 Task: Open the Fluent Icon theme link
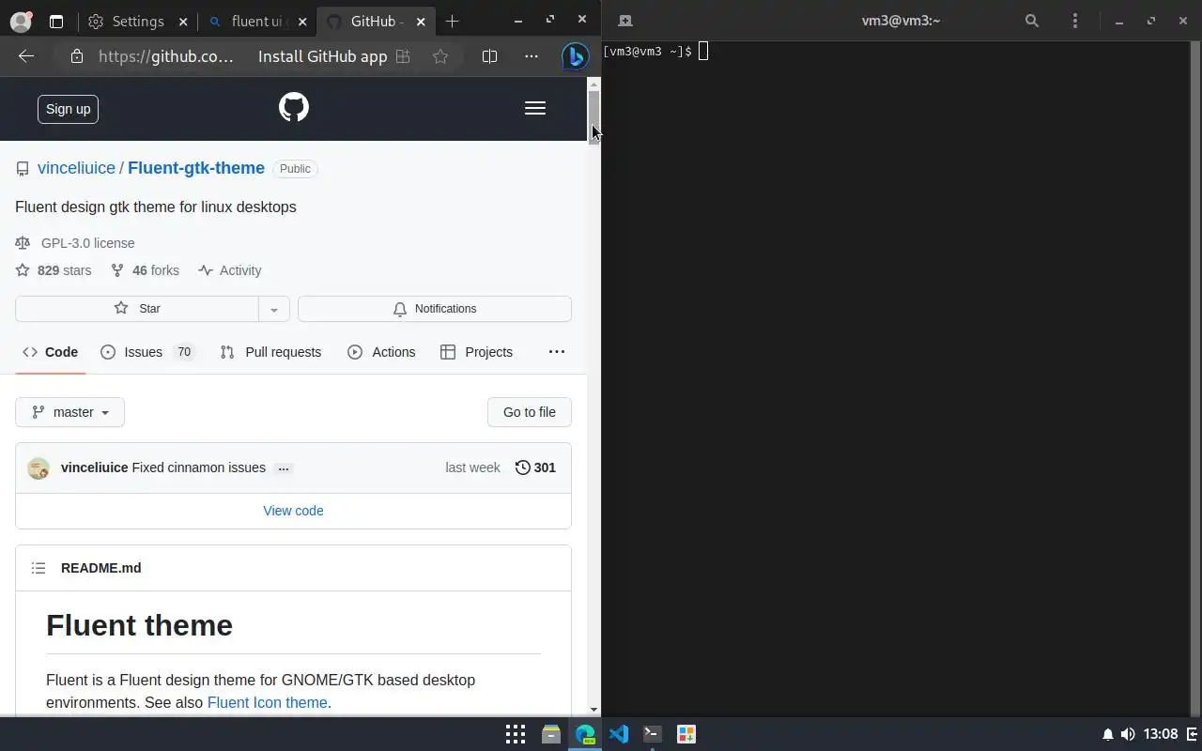tap(268, 702)
